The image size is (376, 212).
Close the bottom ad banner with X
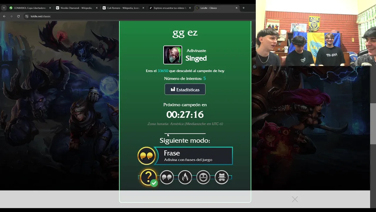(x=295, y=199)
